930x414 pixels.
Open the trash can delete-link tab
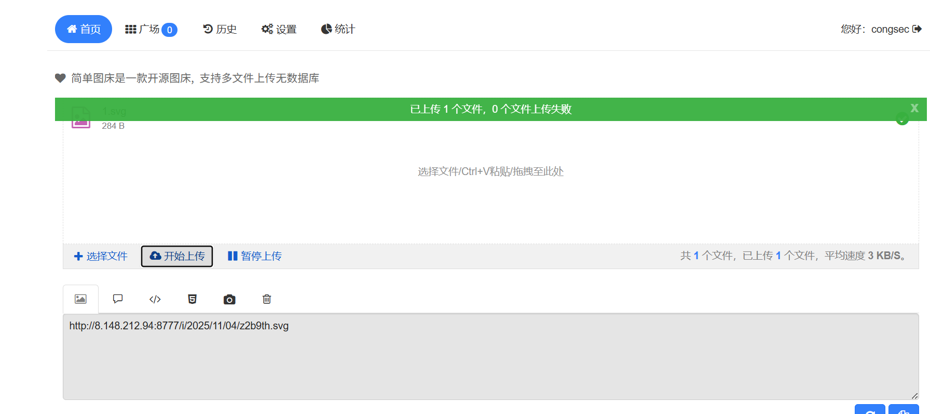267,299
